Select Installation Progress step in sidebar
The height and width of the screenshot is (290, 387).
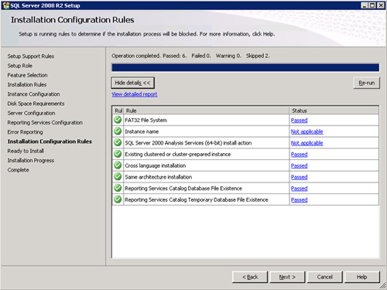tap(31, 161)
